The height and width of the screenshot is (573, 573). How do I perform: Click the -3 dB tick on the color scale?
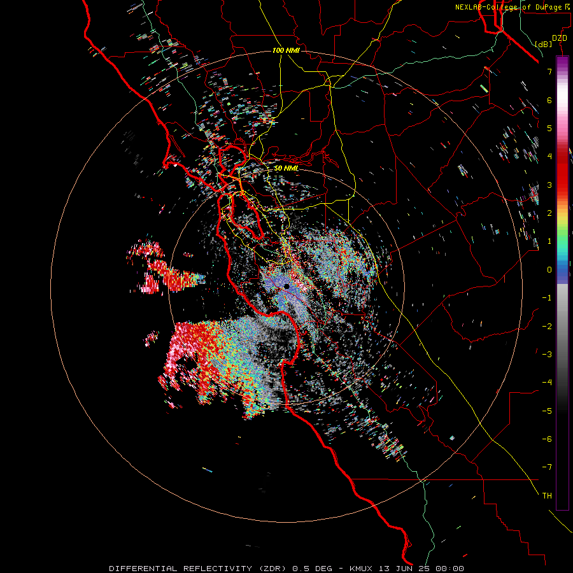click(547, 355)
